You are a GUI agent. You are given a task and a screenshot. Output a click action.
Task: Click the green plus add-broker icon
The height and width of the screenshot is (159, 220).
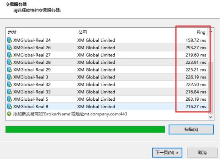(9, 114)
